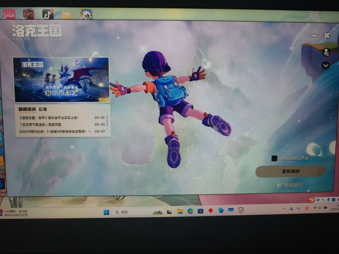Click the 正在启动 launch button
Image resolution: width=339 pixels, height=254 pixels.
tap(291, 171)
